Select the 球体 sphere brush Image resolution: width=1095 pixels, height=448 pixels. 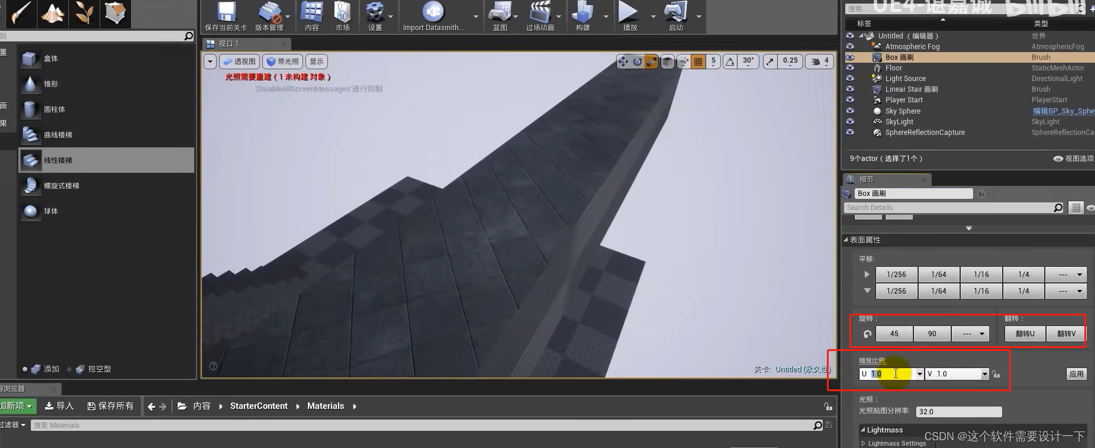pos(107,211)
